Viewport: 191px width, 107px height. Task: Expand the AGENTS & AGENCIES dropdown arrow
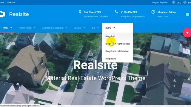(x=67, y=28)
